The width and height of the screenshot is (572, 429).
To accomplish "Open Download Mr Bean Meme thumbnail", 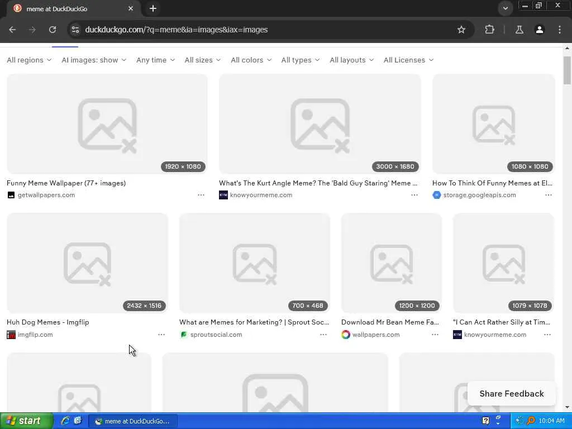I will point(392,263).
